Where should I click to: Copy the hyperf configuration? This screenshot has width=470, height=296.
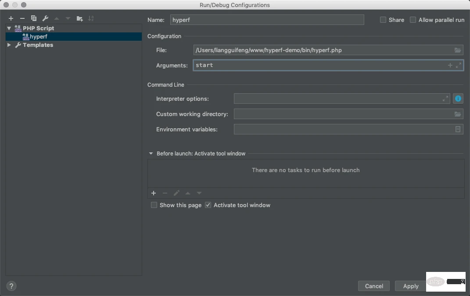[x=34, y=18]
